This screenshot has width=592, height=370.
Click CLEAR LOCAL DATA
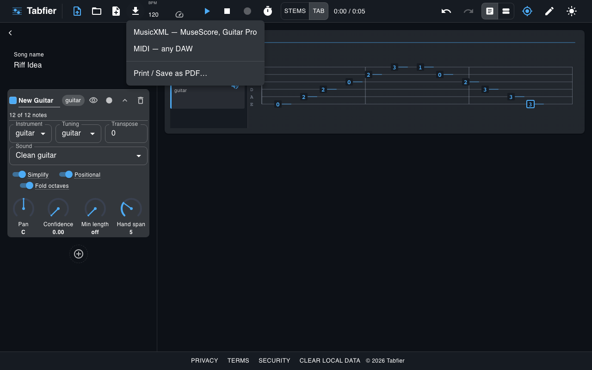tap(330, 361)
